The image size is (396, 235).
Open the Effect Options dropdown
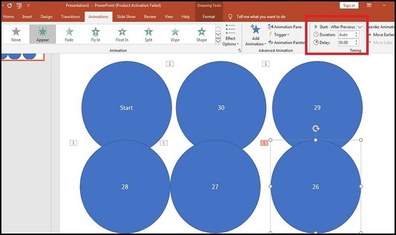(230, 35)
